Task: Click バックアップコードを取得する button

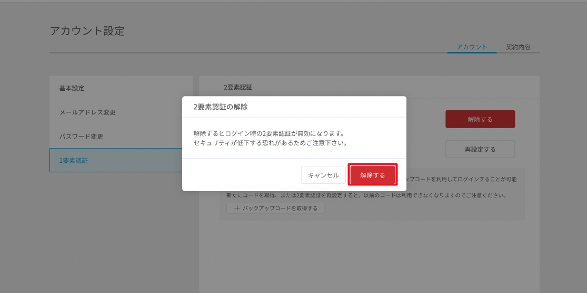Action: click(x=275, y=208)
